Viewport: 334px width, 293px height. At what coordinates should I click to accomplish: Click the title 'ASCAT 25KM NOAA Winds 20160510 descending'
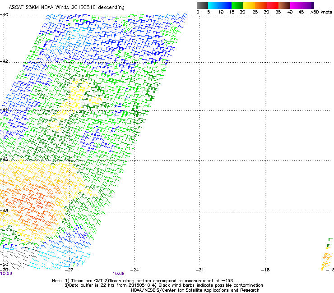click(66, 7)
